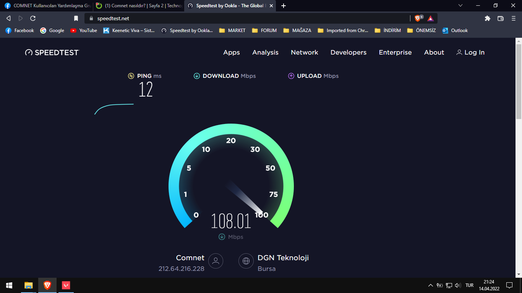The height and width of the screenshot is (293, 522).
Task: Open the Developers menu item
Action: point(349,53)
